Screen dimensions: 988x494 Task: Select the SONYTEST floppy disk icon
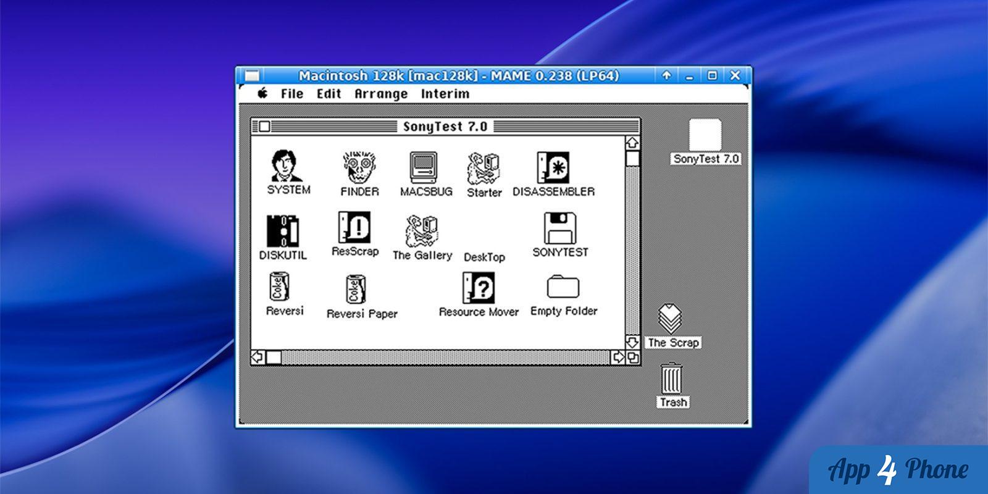tap(560, 228)
